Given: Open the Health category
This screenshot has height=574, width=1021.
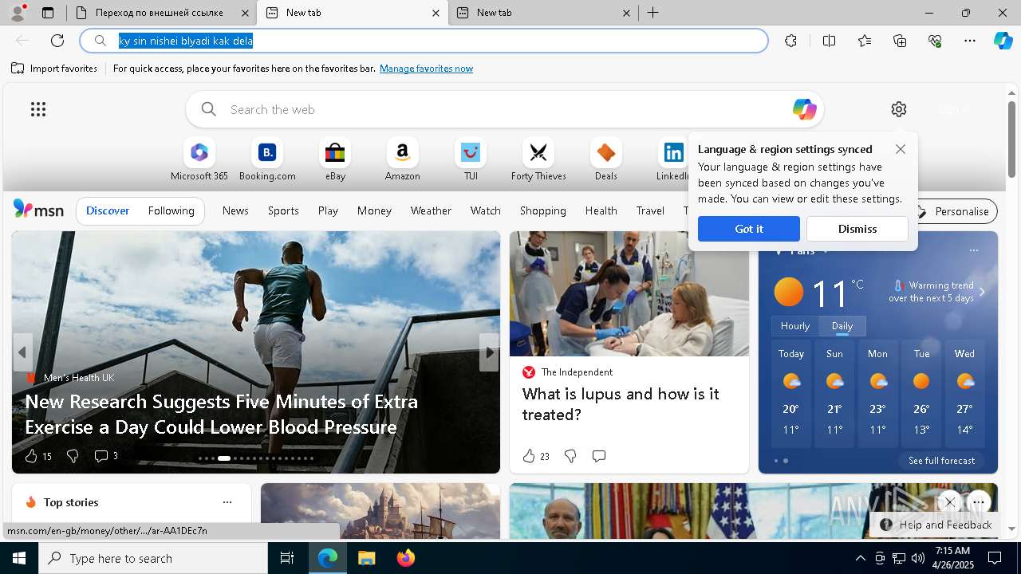Looking at the screenshot, I should (601, 210).
